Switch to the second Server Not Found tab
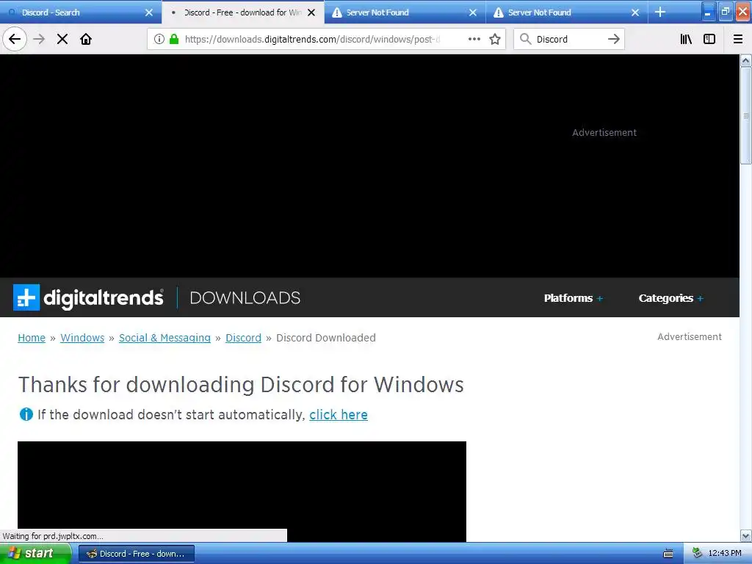 (x=567, y=12)
